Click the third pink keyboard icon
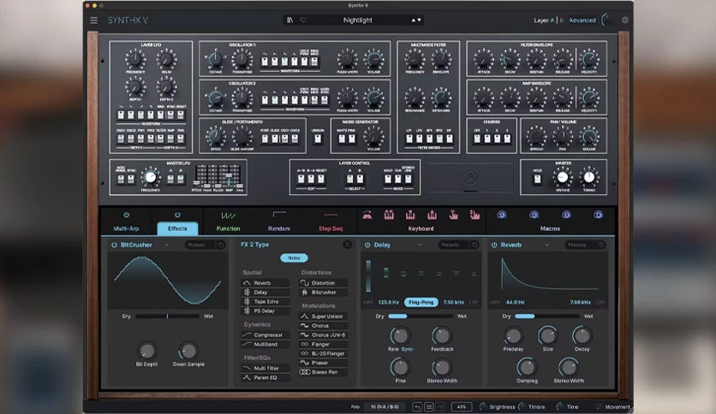 (410, 215)
